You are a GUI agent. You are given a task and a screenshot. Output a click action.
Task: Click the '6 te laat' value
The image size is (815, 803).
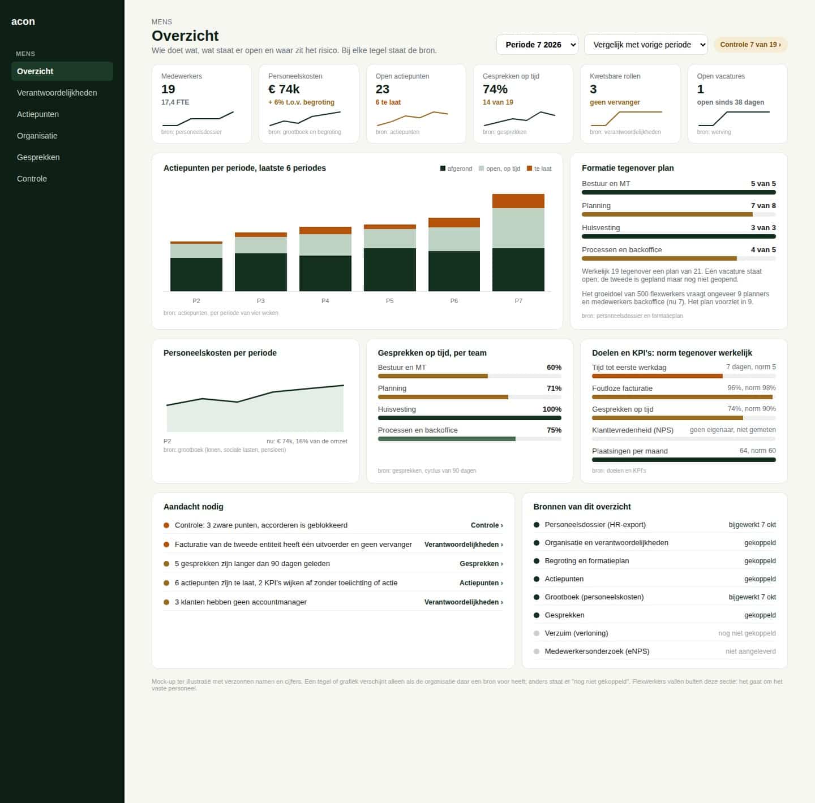point(388,102)
